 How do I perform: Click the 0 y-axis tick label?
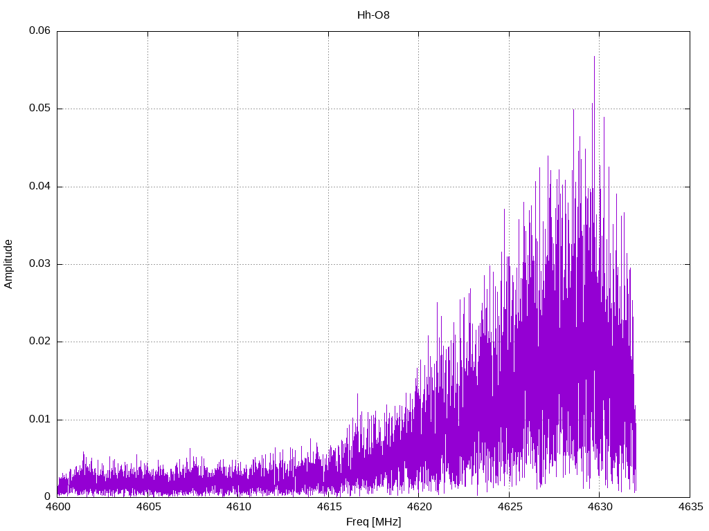[48, 496]
